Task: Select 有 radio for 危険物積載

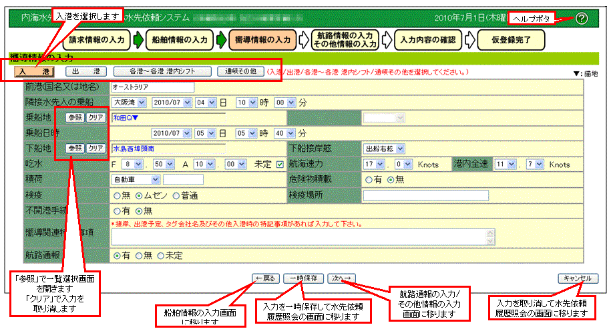Action: [x=368, y=179]
